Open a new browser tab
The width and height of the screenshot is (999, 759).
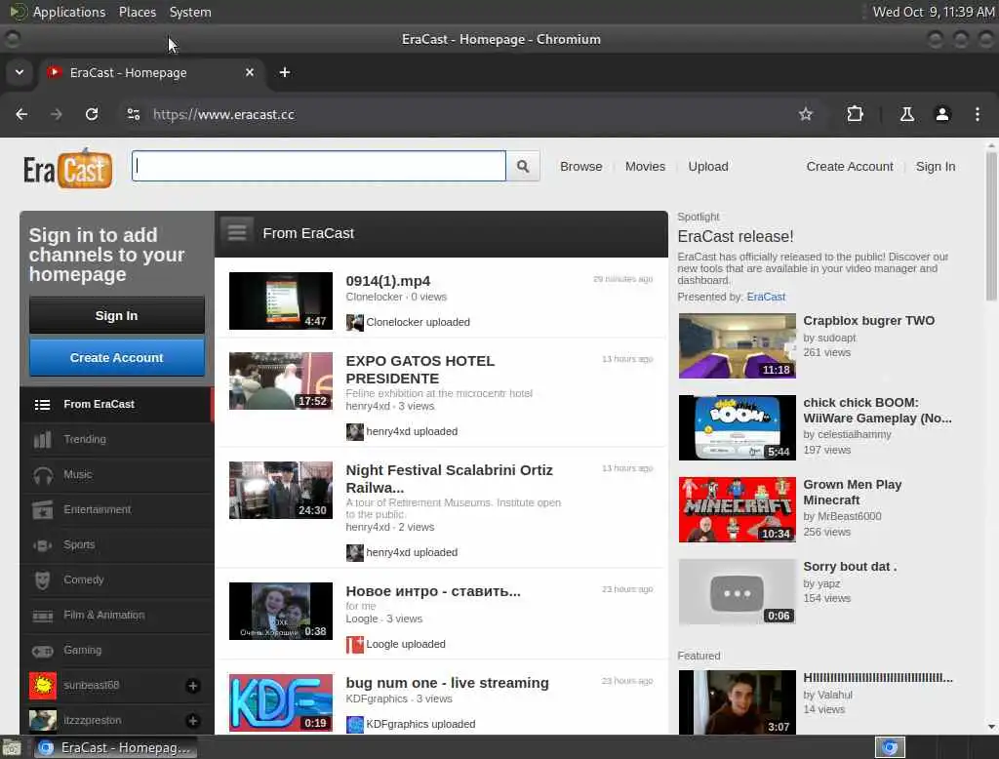pyautogui.click(x=285, y=72)
